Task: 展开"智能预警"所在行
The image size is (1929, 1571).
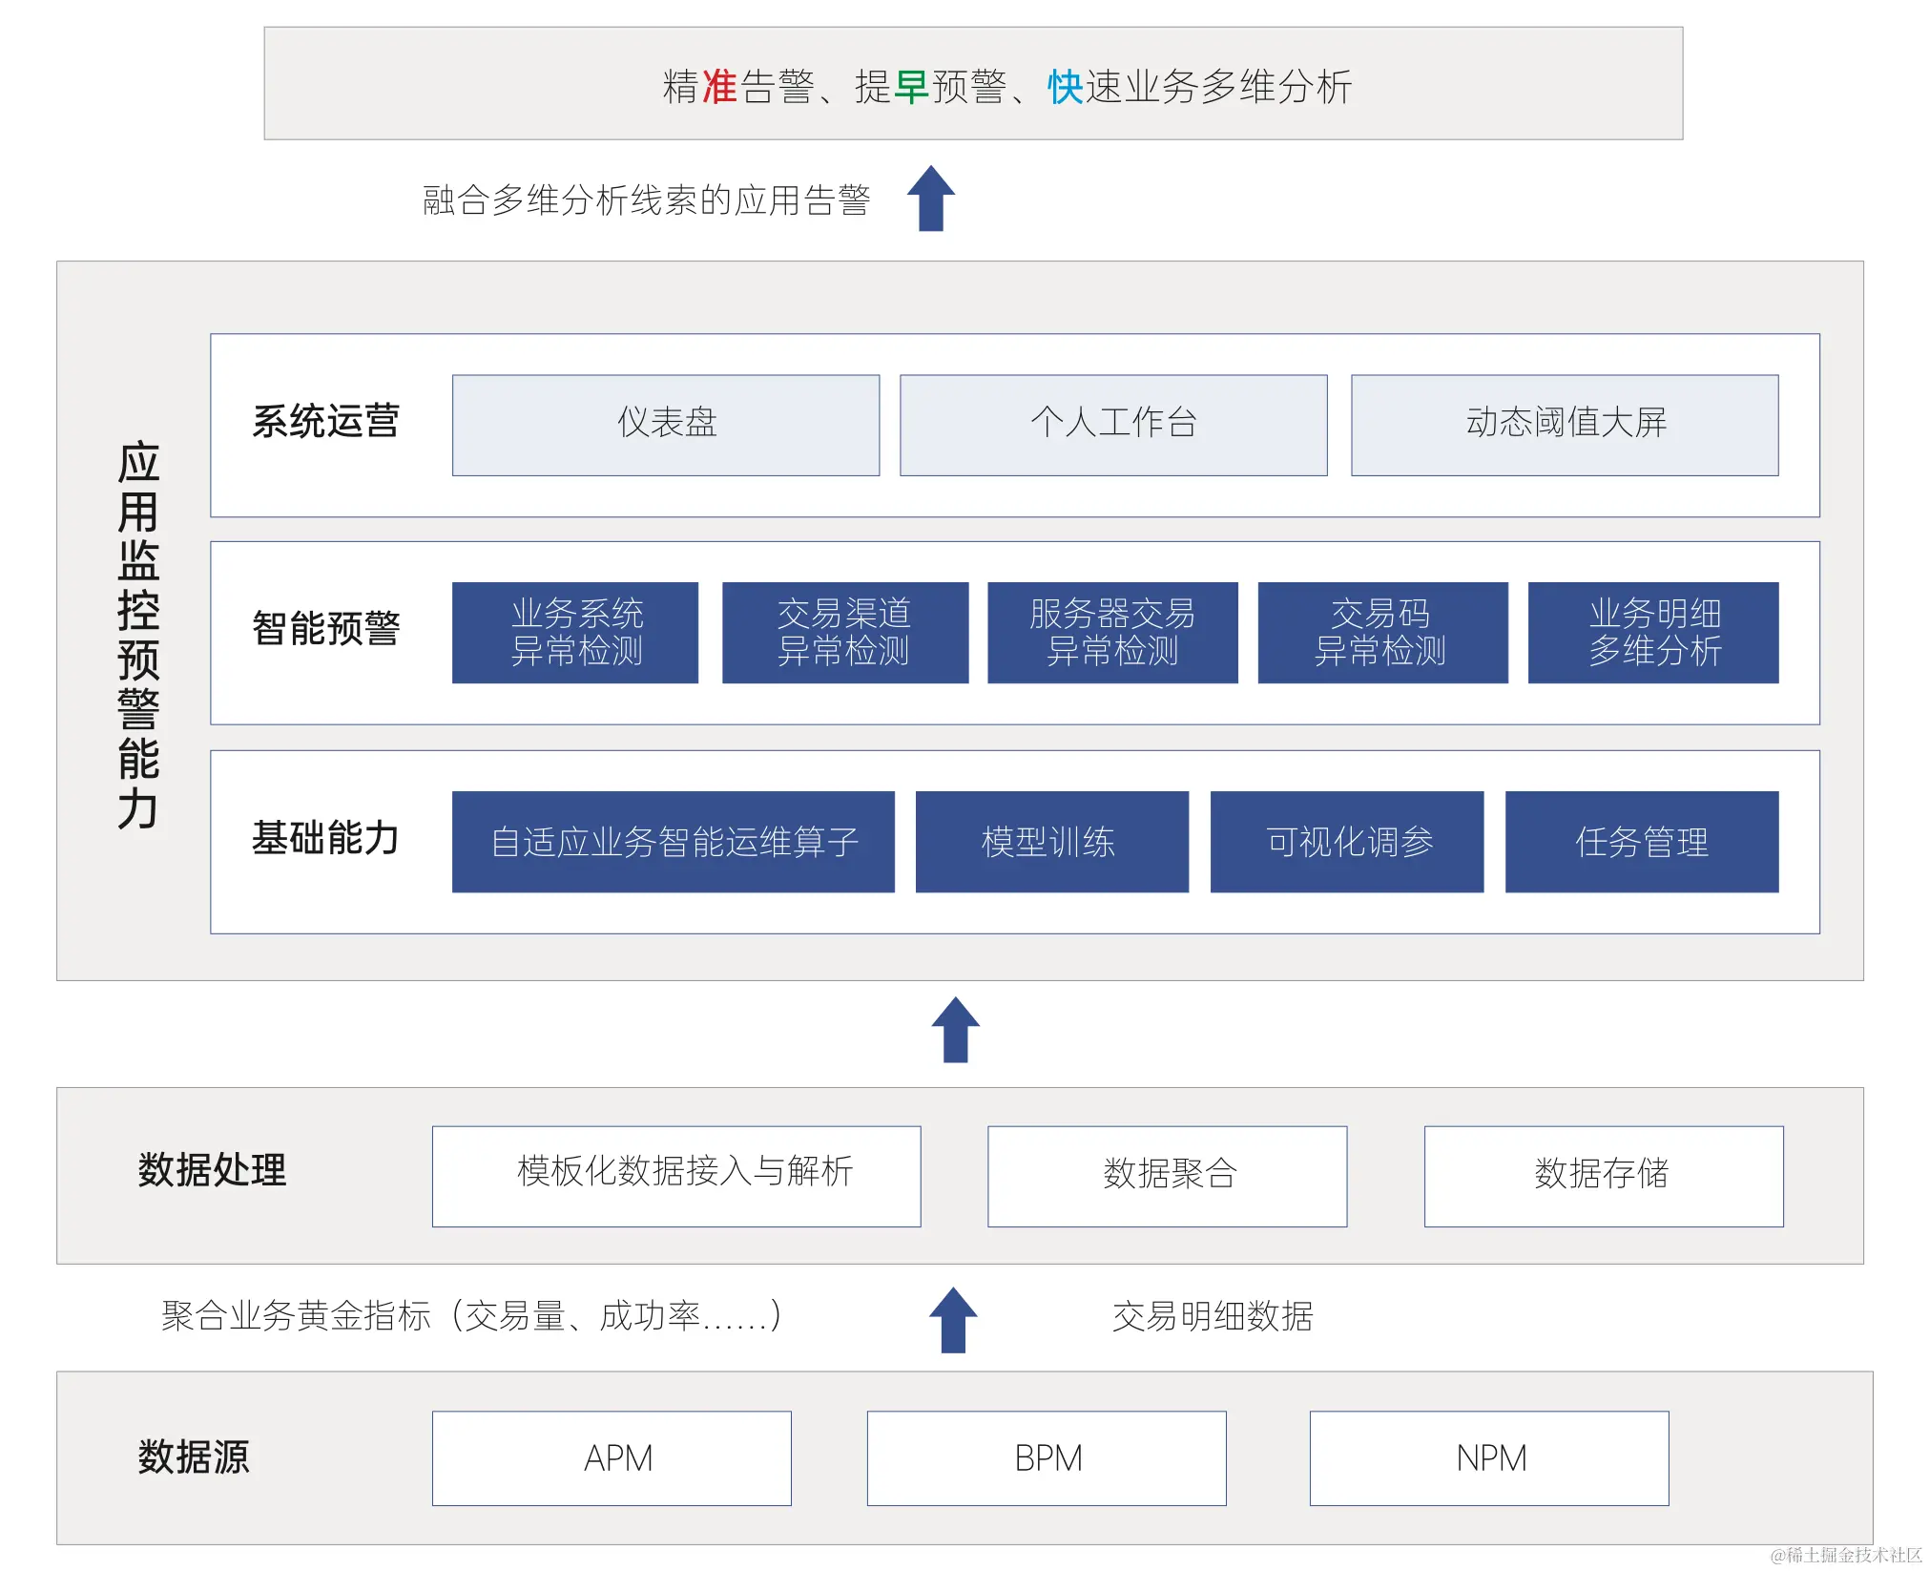Action: point(328,630)
